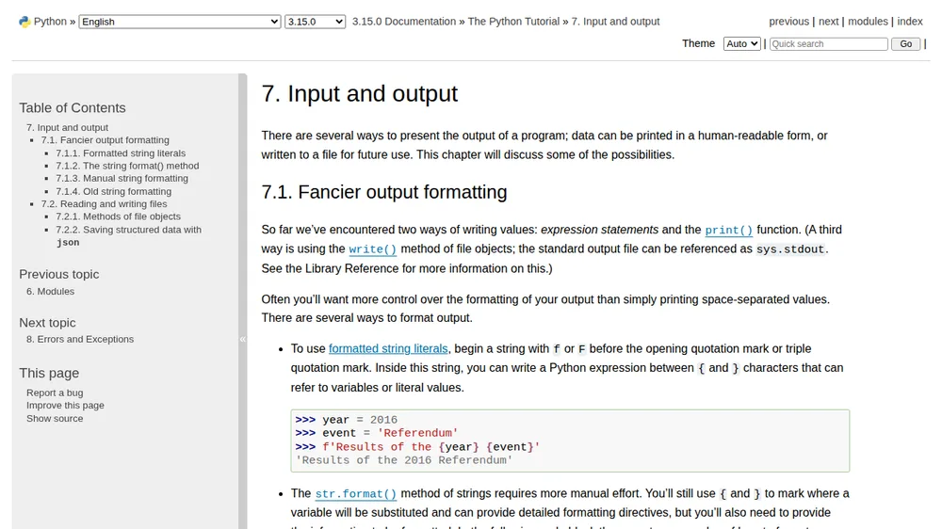Select 7.1.3. Manual string formatting entry

pos(122,178)
